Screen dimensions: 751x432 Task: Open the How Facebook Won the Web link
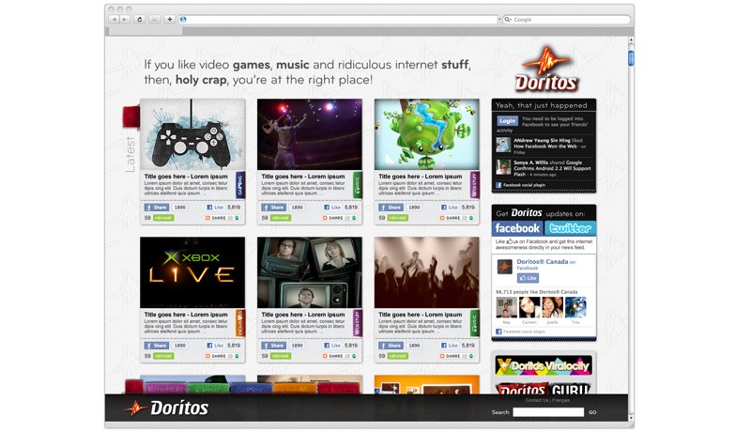click(545, 147)
